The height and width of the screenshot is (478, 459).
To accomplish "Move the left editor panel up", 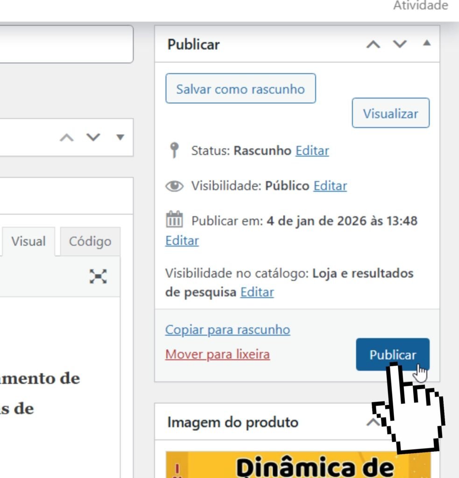I will click(x=67, y=138).
